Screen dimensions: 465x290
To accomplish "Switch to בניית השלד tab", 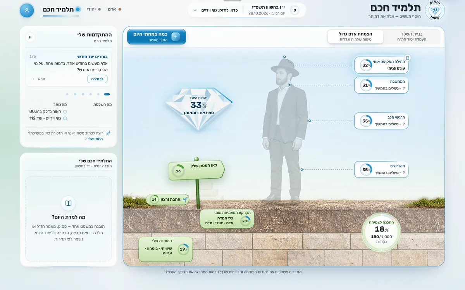I will pos(412,37).
